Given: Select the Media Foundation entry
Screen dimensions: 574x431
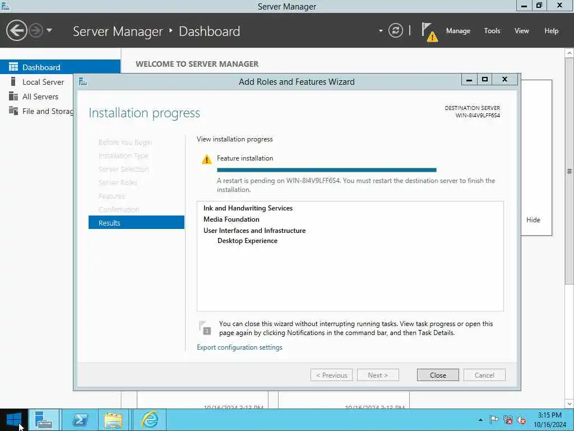Looking at the screenshot, I should click(231, 219).
